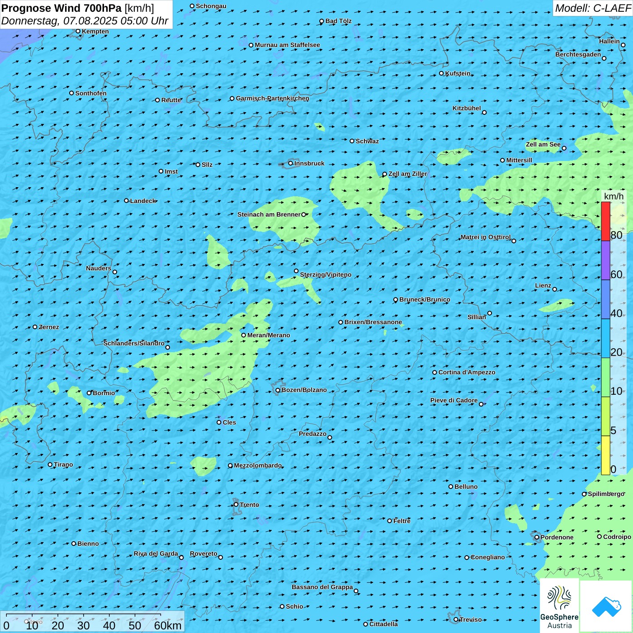Click the Pordenone city marker

coord(537,537)
